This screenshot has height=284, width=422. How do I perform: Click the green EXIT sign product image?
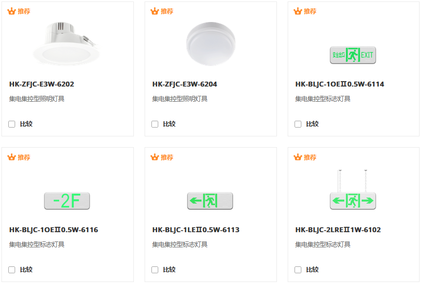tap(353, 55)
